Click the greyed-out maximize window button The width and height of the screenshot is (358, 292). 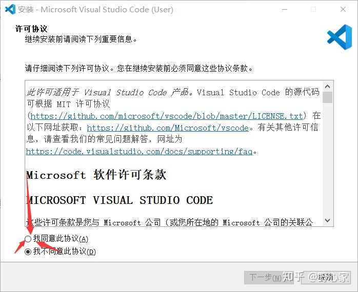[313, 9]
